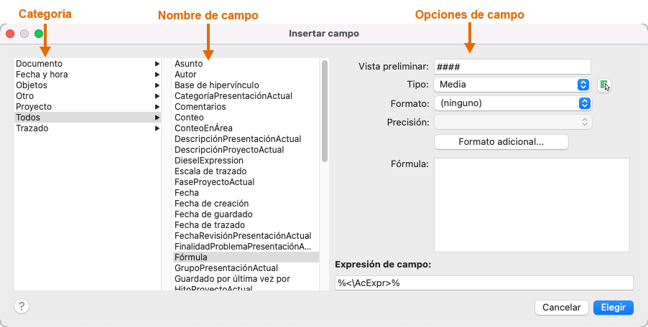Click the Formato adicional... button

(x=501, y=142)
